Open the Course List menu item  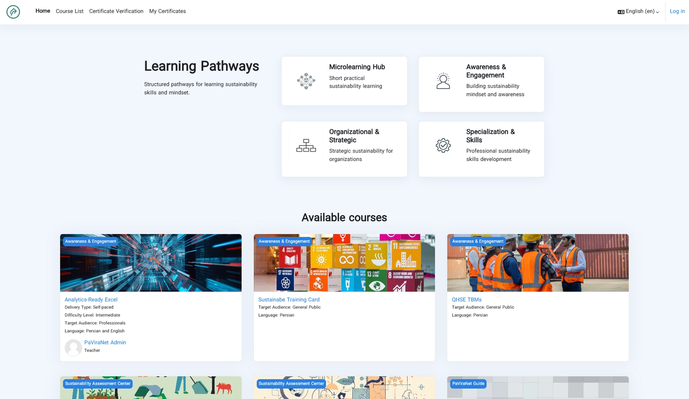(x=70, y=11)
